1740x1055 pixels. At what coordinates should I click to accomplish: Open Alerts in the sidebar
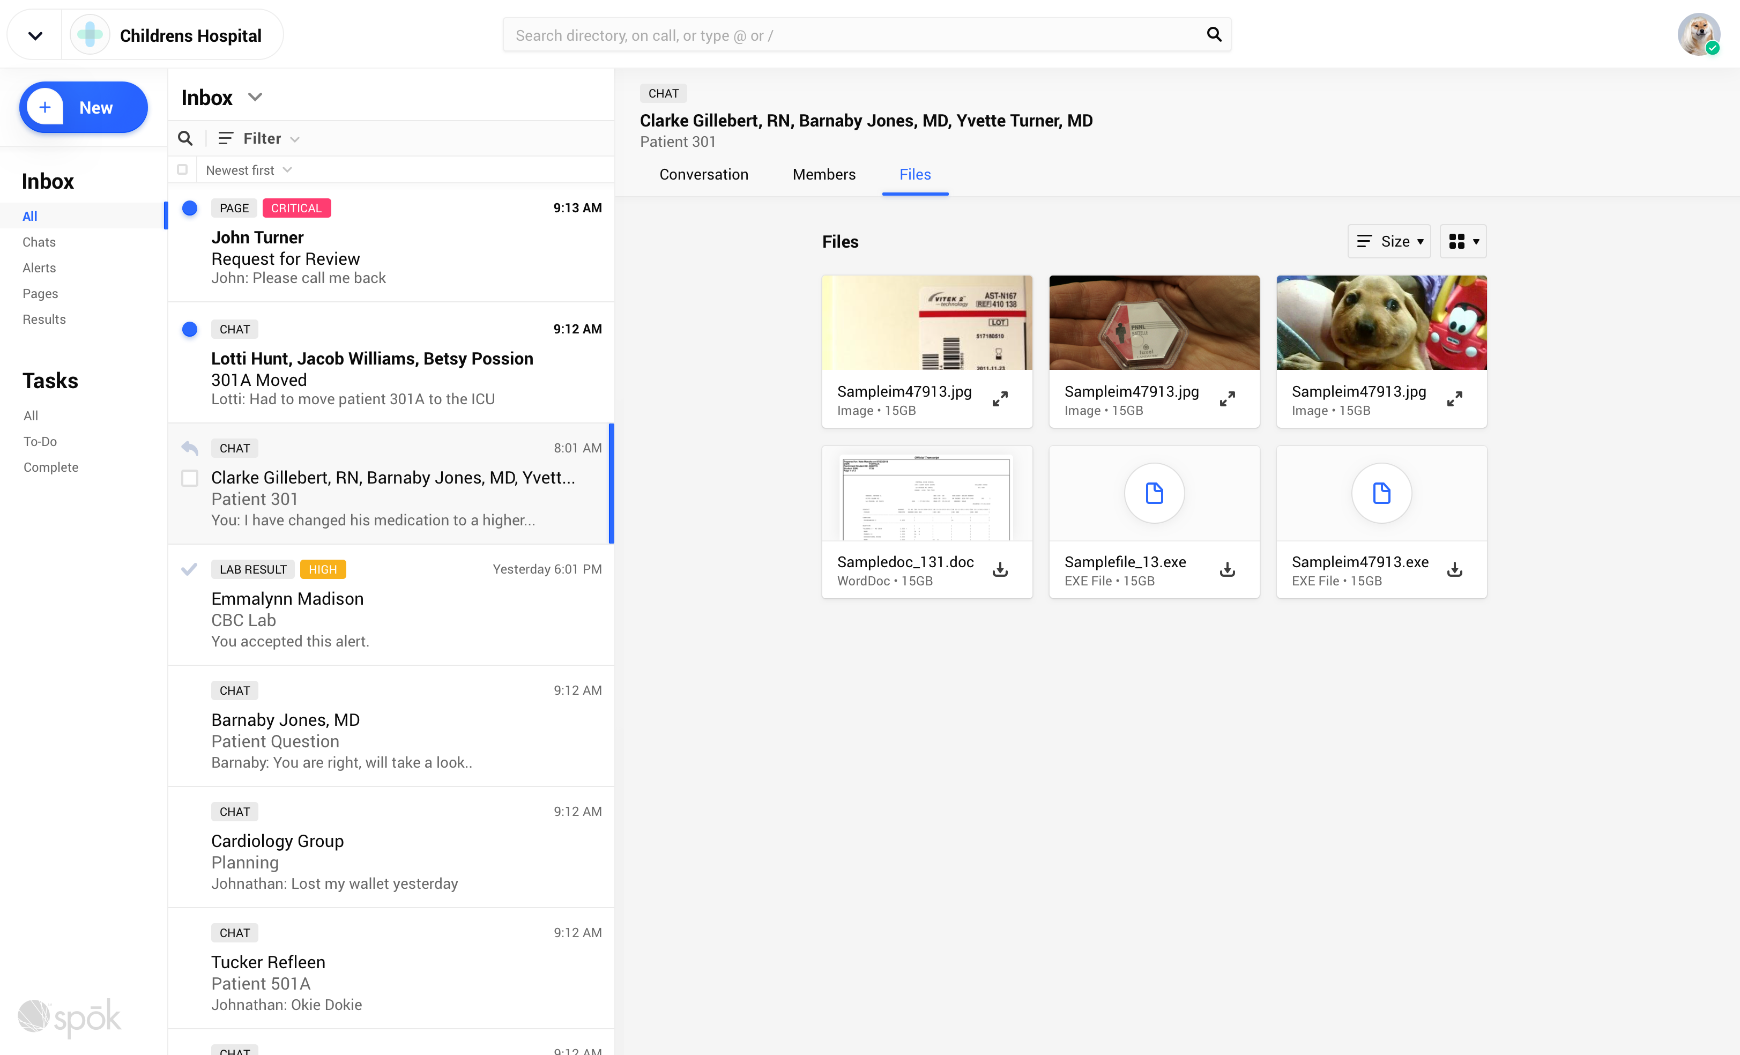point(39,268)
